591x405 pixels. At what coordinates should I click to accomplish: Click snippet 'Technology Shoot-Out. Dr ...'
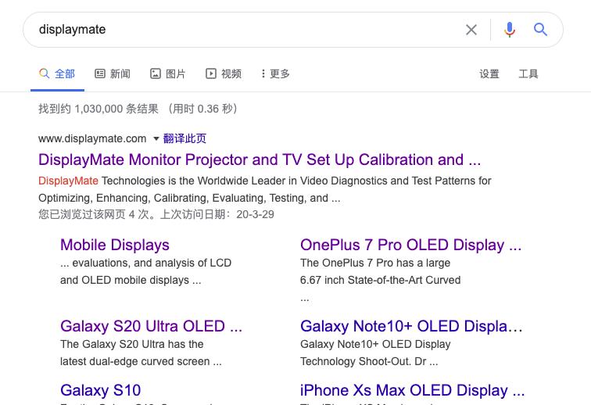pyautogui.click(x=369, y=361)
